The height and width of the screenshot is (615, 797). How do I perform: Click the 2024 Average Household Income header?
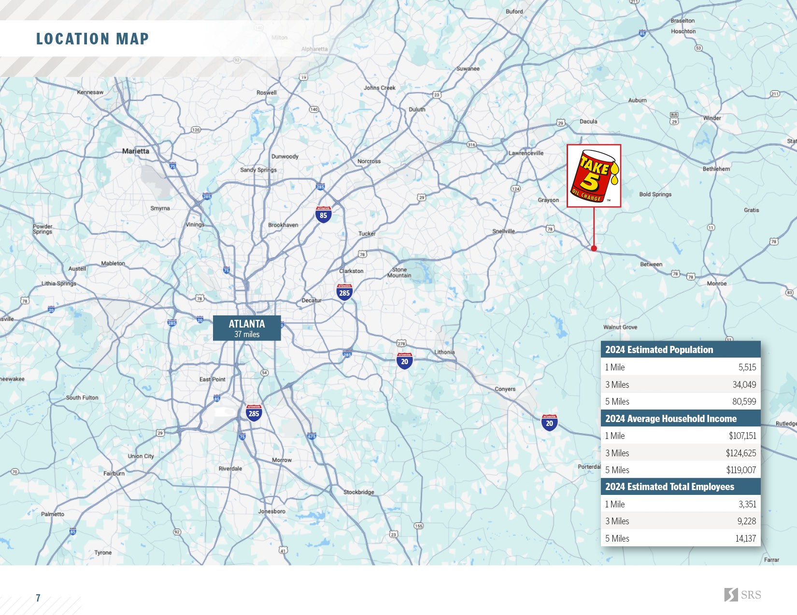point(680,419)
